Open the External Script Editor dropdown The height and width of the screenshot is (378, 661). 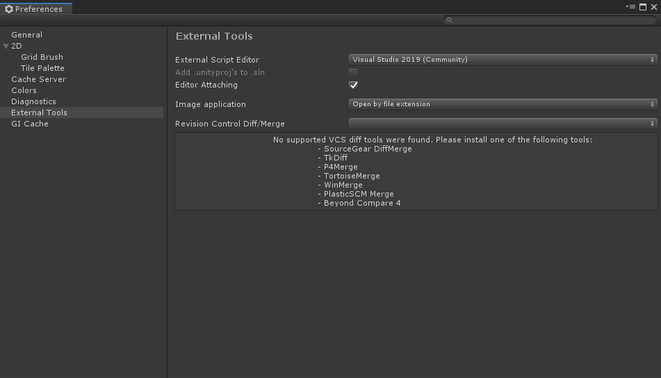pos(503,60)
